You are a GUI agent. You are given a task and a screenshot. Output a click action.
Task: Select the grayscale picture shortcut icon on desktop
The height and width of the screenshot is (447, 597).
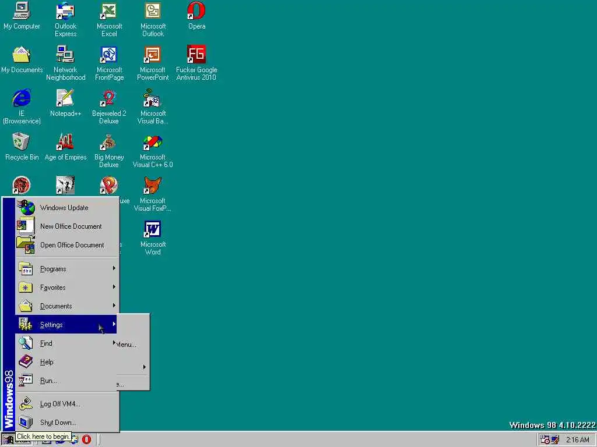click(65, 185)
